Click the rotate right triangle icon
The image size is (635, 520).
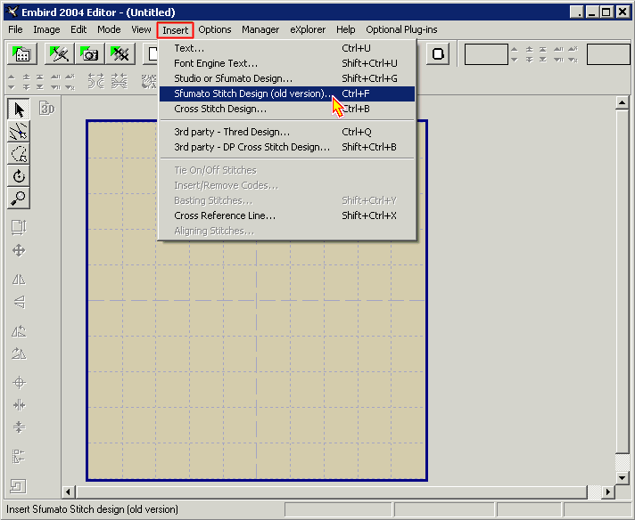[19, 353]
